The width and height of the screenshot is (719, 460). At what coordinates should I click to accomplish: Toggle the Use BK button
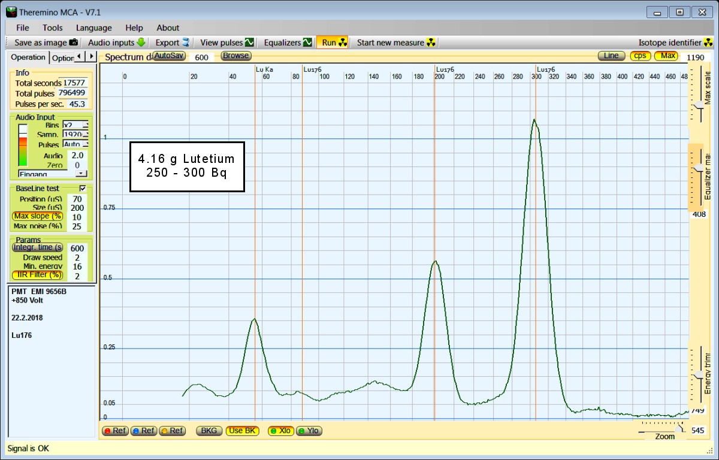point(242,431)
